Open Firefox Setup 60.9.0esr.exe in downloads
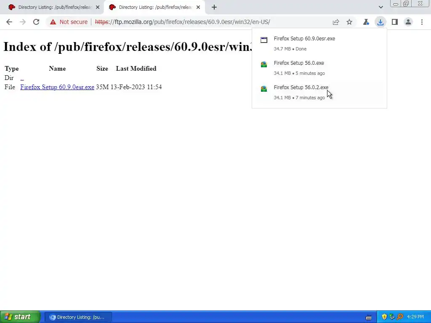Viewport: 431px width, 323px height. 319,43
